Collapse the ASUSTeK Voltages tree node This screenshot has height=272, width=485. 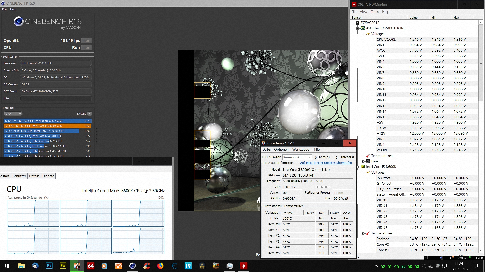[x=363, y=34]
